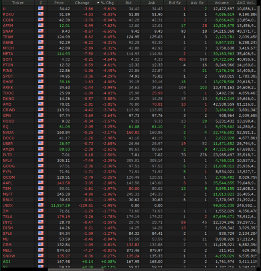This screenshot has width=261, height=271.
Task: Toggle sort on the % Chg header
Action: pos(106,3)
